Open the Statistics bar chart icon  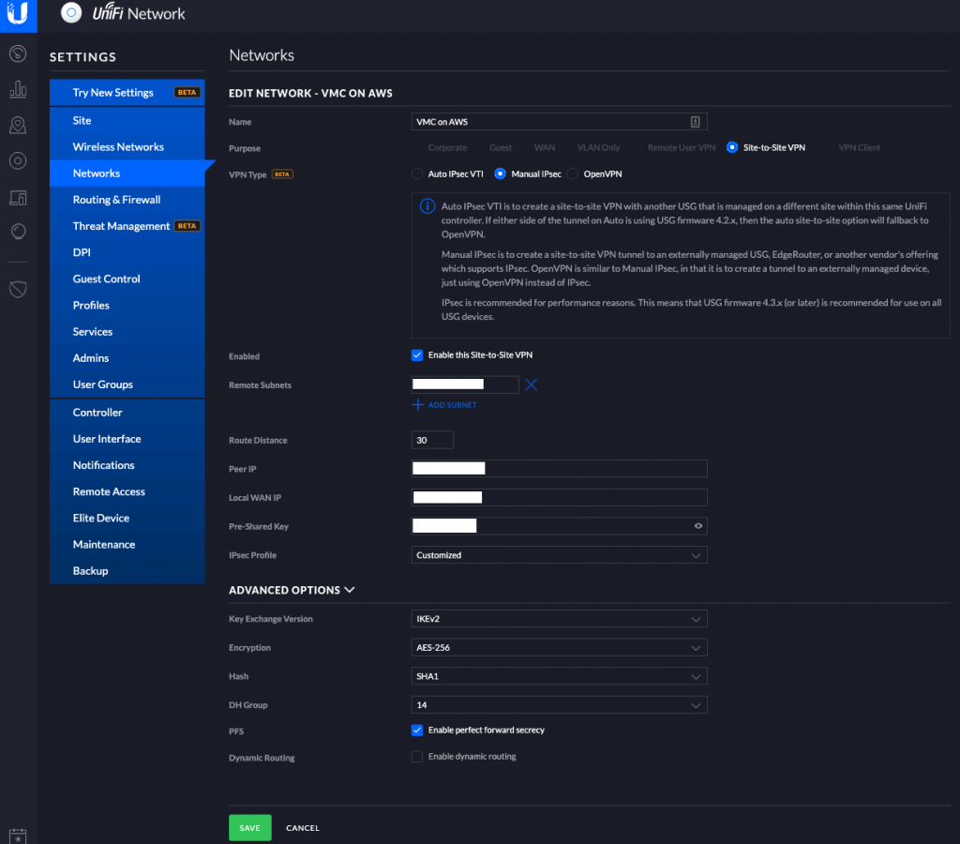pyautogui.click(x=18, y=90)
